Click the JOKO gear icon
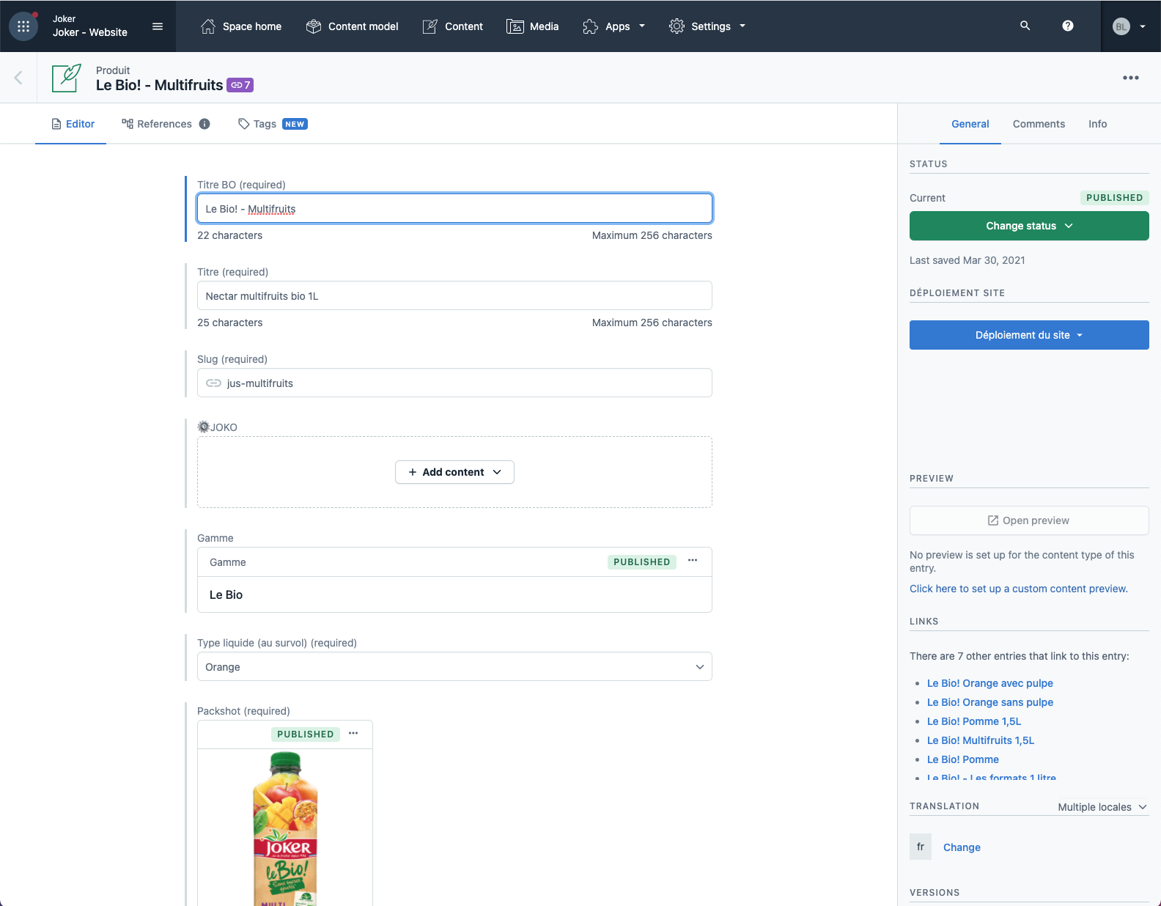 coord(204,427)
